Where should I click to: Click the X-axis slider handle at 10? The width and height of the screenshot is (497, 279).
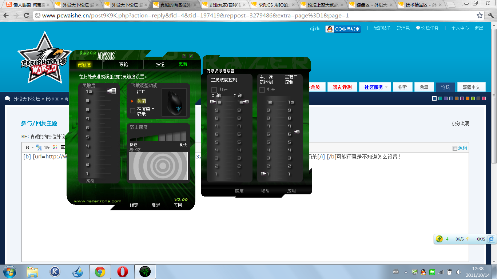(x=213, y=102)
